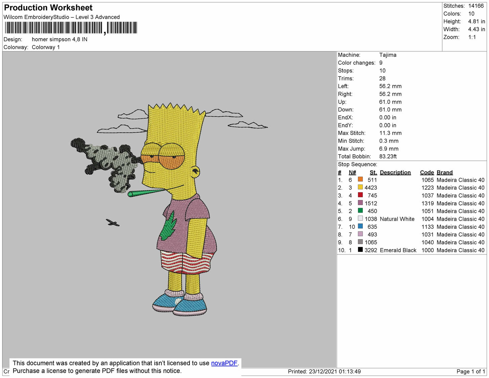Click the 'St.' column header
The width and height of the screenshot is (489, 378).
point(373,172)
